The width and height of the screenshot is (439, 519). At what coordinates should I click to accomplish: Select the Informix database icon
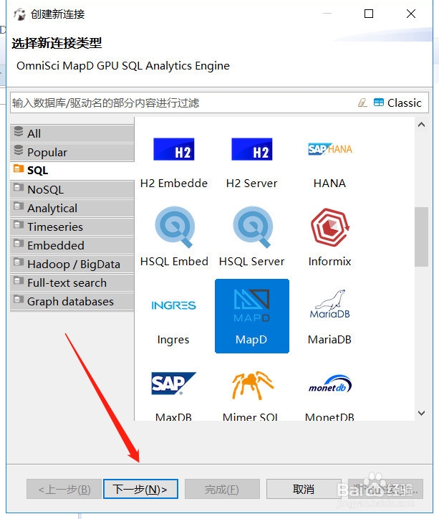pos(330,227)
